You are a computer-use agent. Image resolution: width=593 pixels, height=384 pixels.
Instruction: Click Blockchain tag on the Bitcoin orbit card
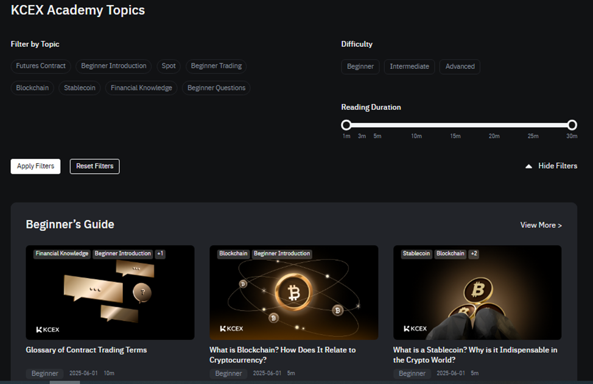click(233, 254)
